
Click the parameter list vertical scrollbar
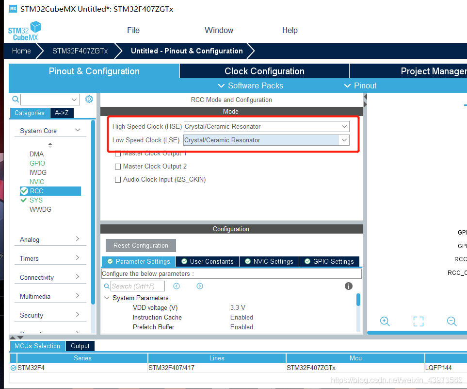(x=358, y=300)
